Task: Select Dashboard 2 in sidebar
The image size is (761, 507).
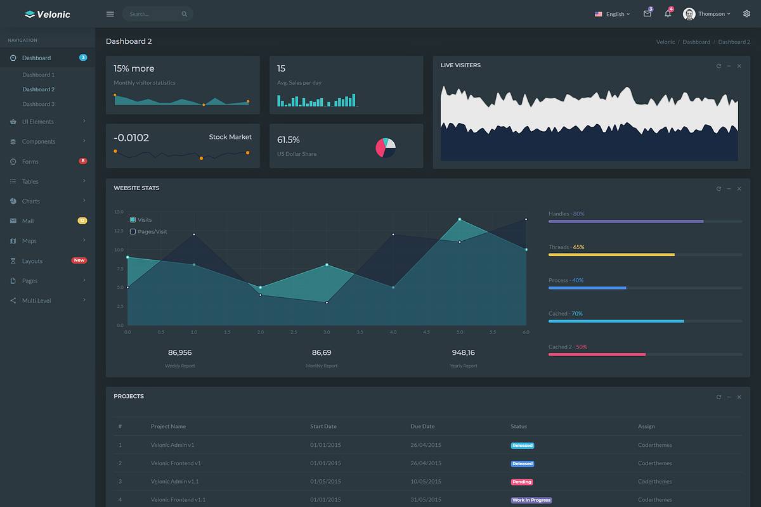Action: 39,89
